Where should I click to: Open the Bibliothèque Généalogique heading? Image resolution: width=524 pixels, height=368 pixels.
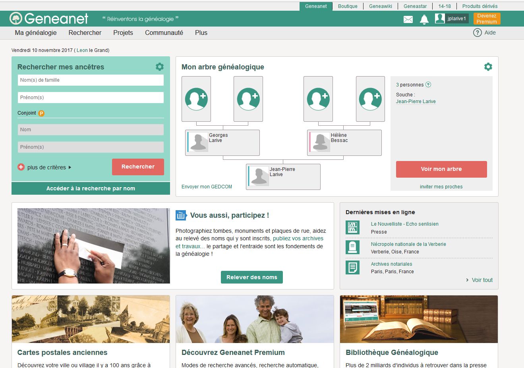392,353
